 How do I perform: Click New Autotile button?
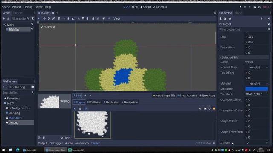187,96
